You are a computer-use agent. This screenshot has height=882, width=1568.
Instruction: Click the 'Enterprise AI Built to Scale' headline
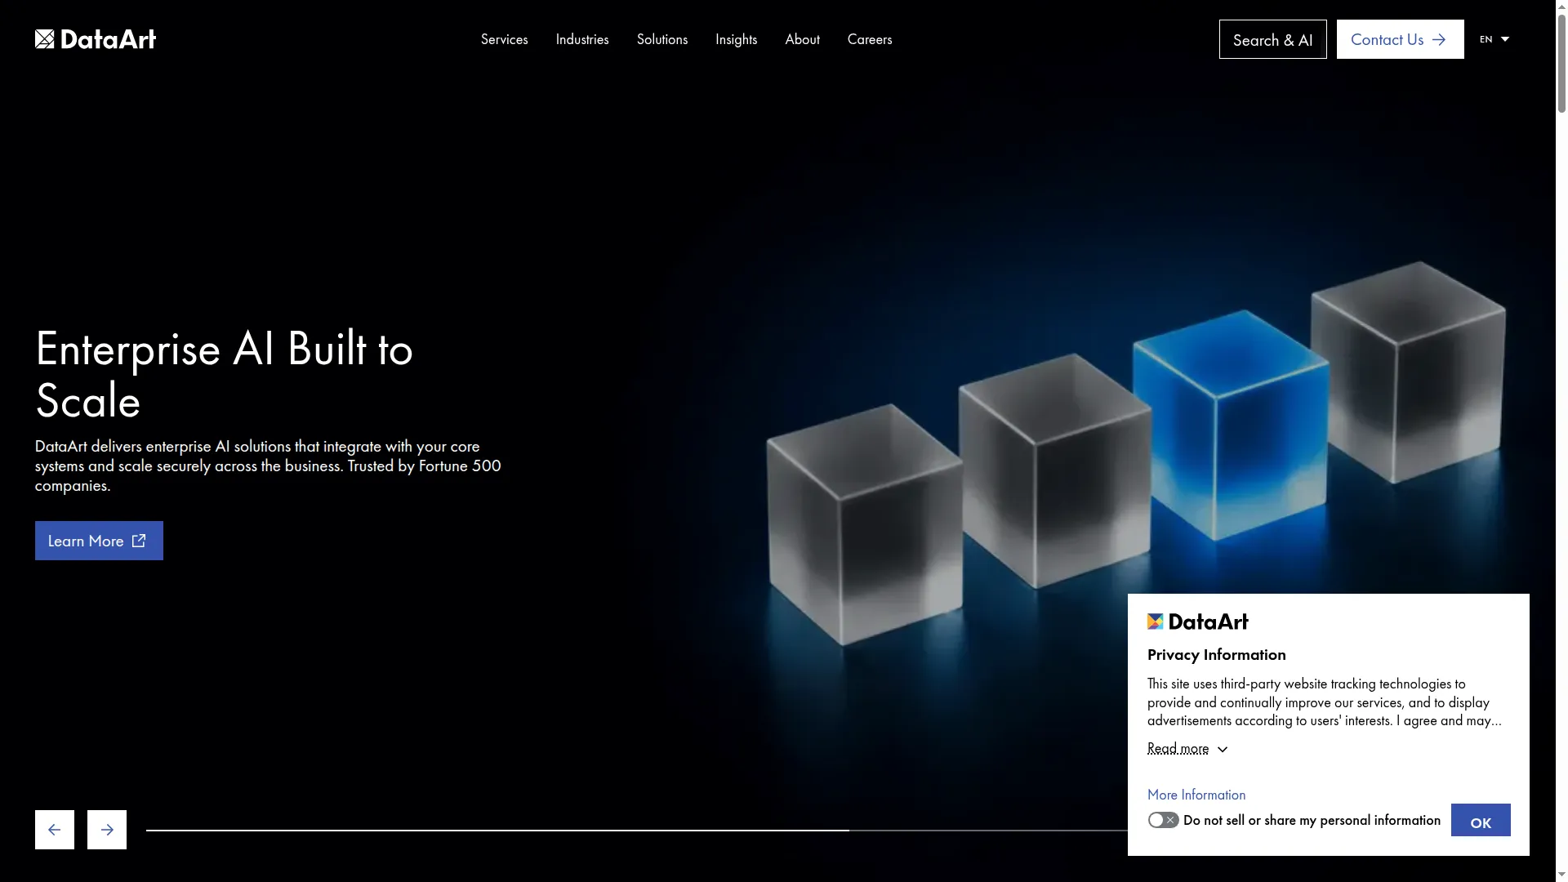point(224,375)
